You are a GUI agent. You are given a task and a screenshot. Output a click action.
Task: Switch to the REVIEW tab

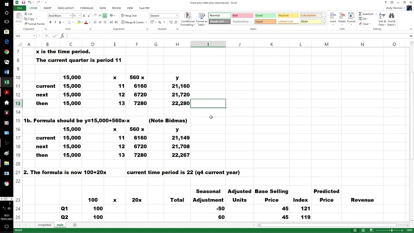click(116, 8)
